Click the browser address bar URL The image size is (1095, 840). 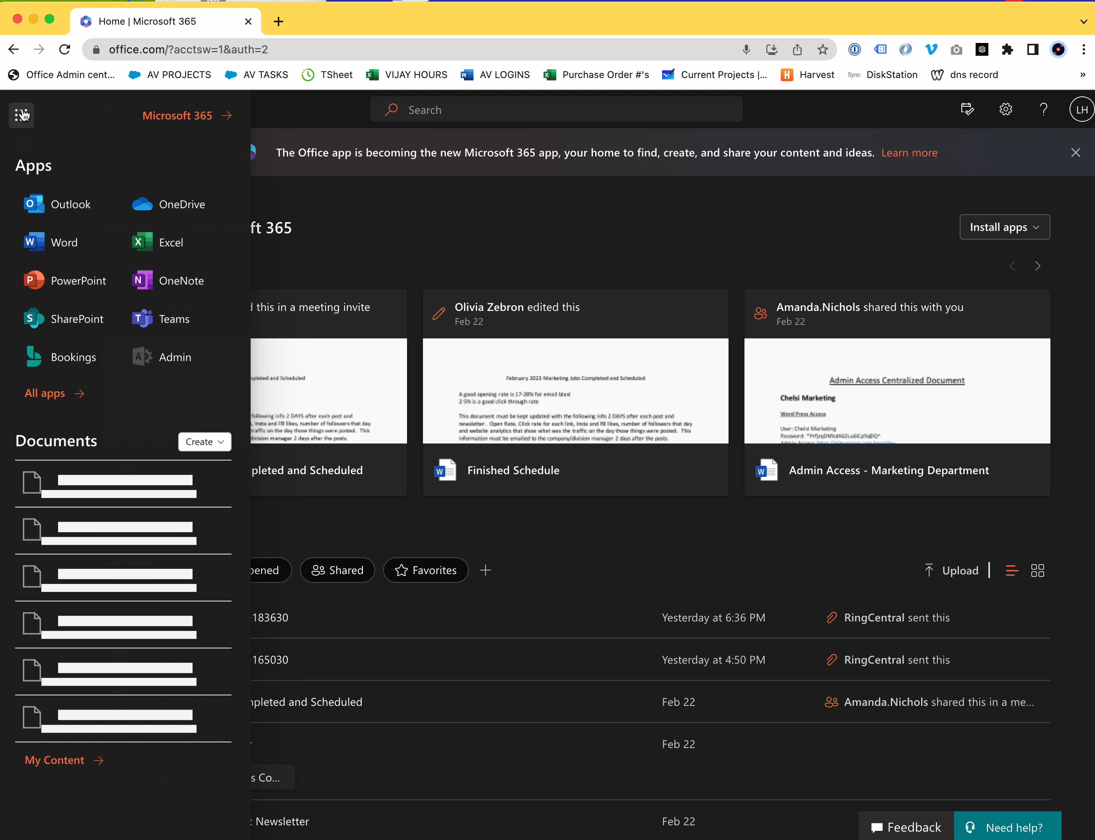[x=188, y=49]
